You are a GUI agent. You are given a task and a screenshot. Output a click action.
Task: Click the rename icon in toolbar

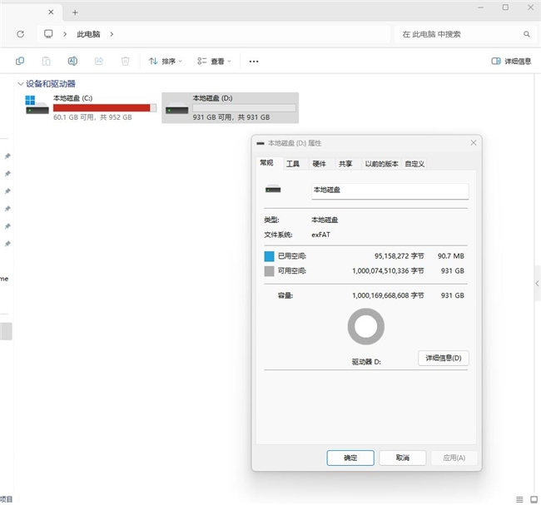click(x=72, y=61)
